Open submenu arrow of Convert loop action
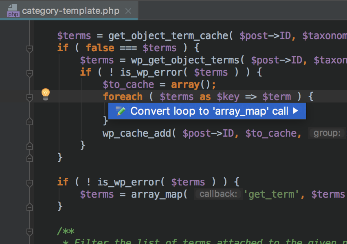Image resolution: width=347 pixels, height=244 pixels. (x=295, y=111)
